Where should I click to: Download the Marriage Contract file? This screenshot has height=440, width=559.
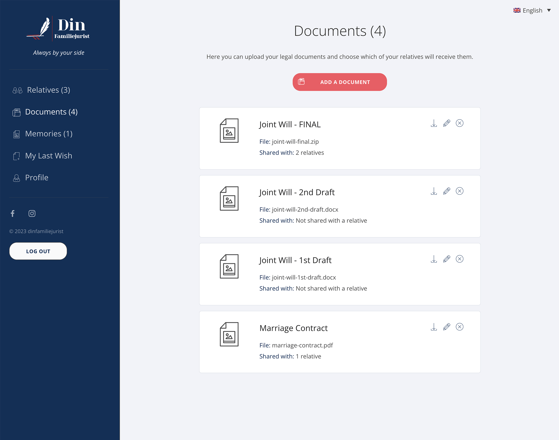coord(434,327)
